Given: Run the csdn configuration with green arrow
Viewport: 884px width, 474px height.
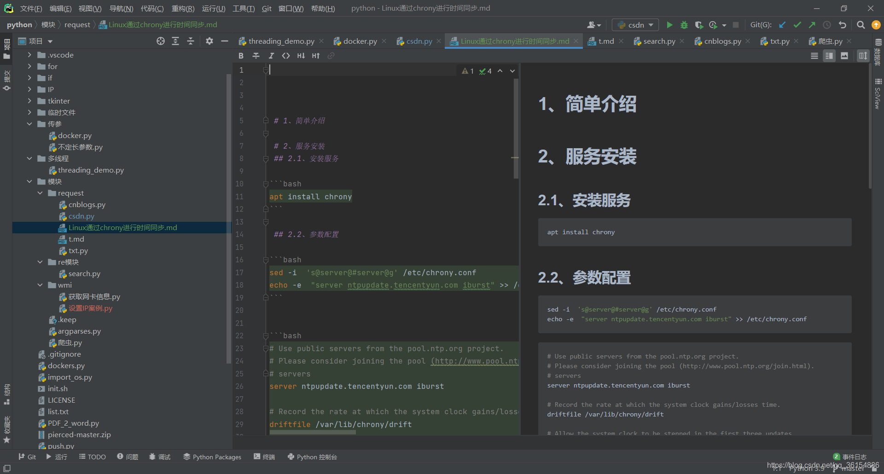Looking at the screenshot, I should (x=670, y=24).
